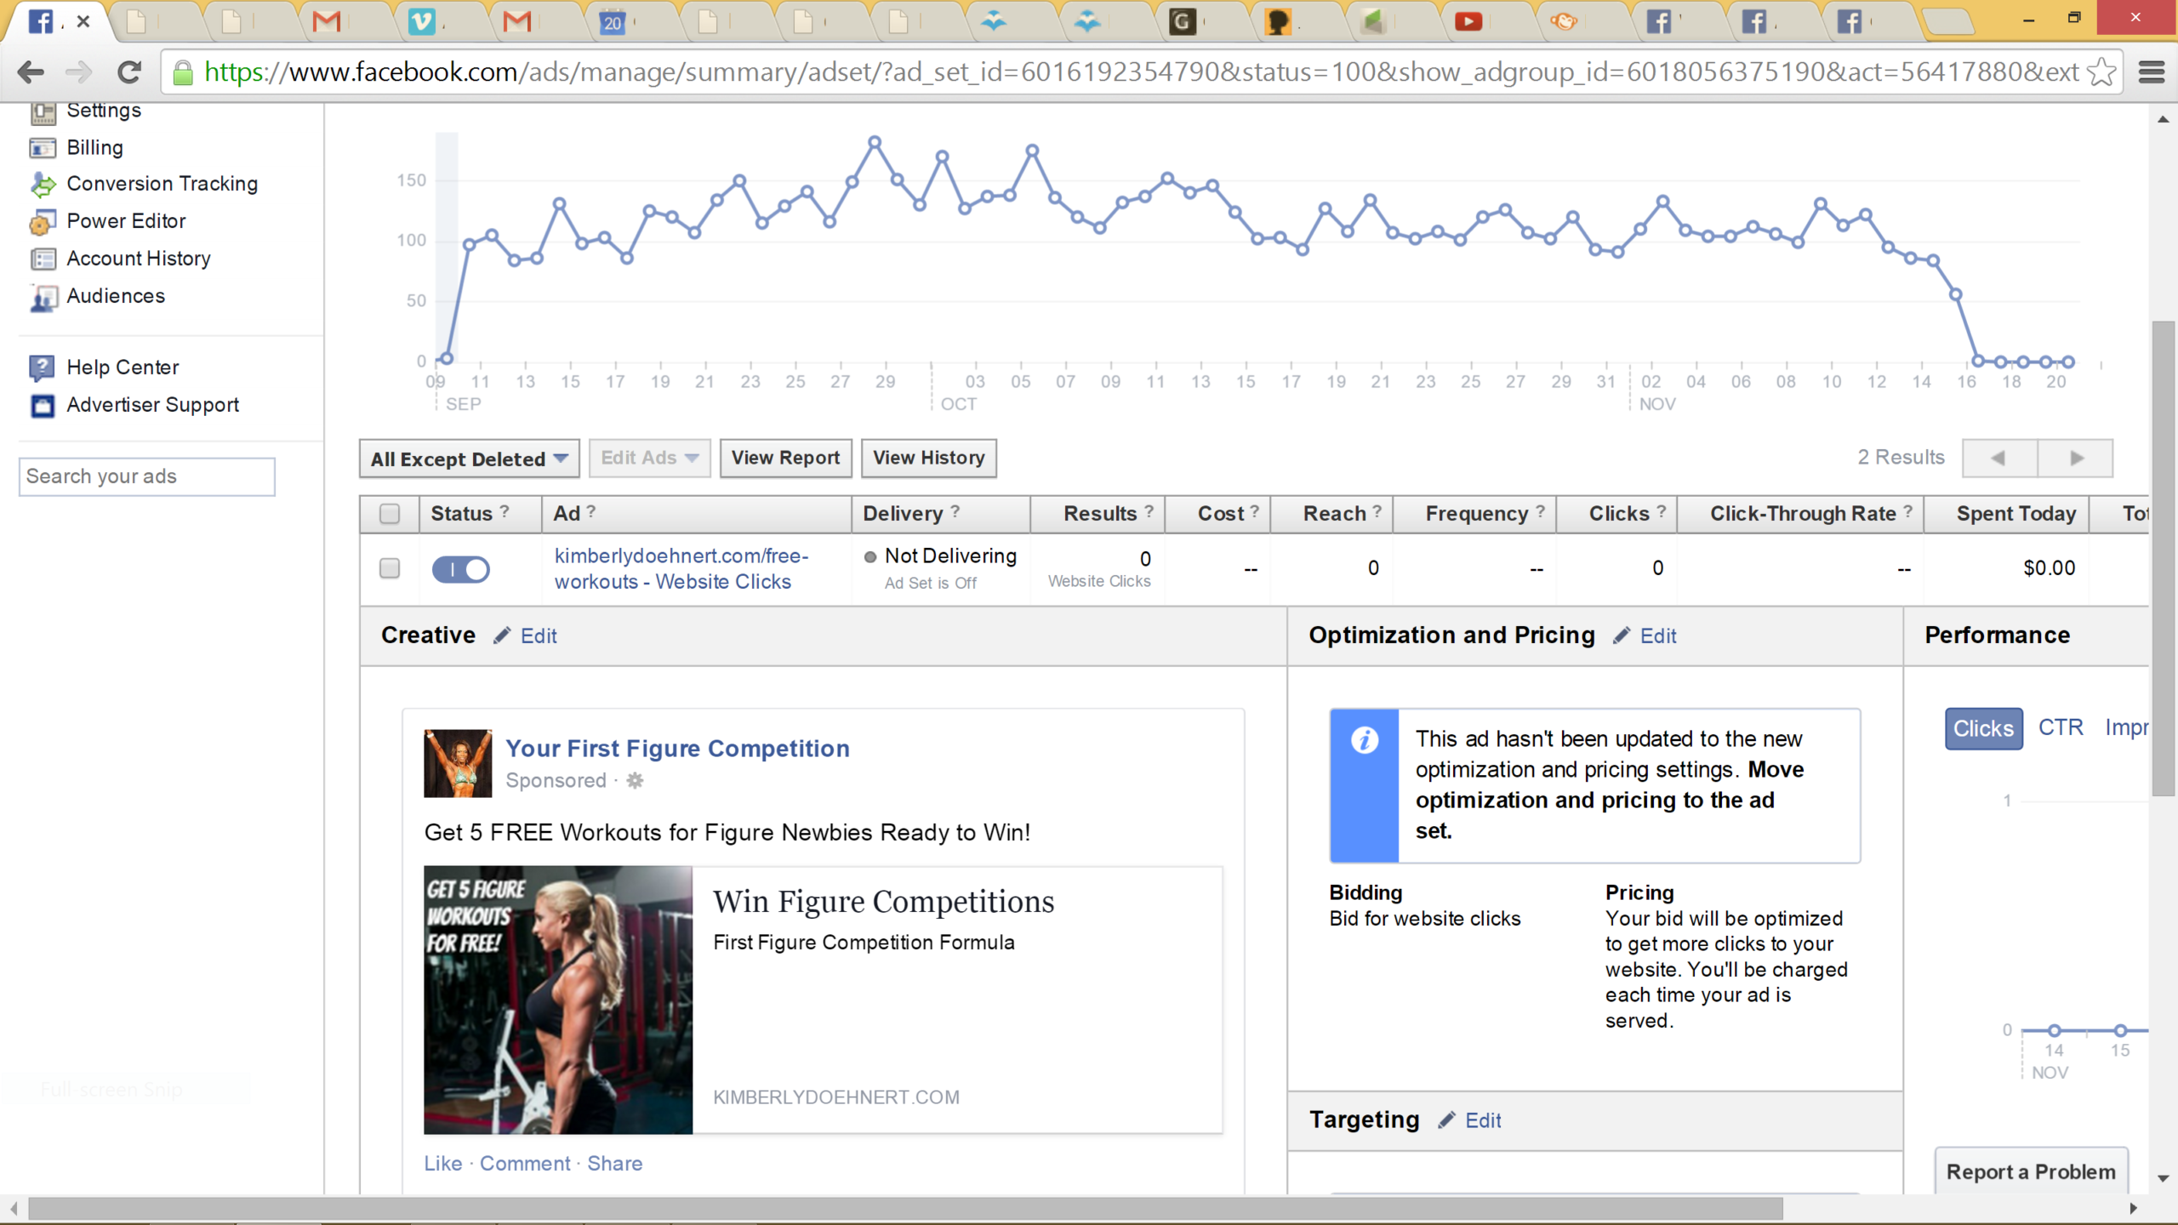
Task: Open sponsored post gear options menu
Action: pyautogui.click(x=635, y=780)
